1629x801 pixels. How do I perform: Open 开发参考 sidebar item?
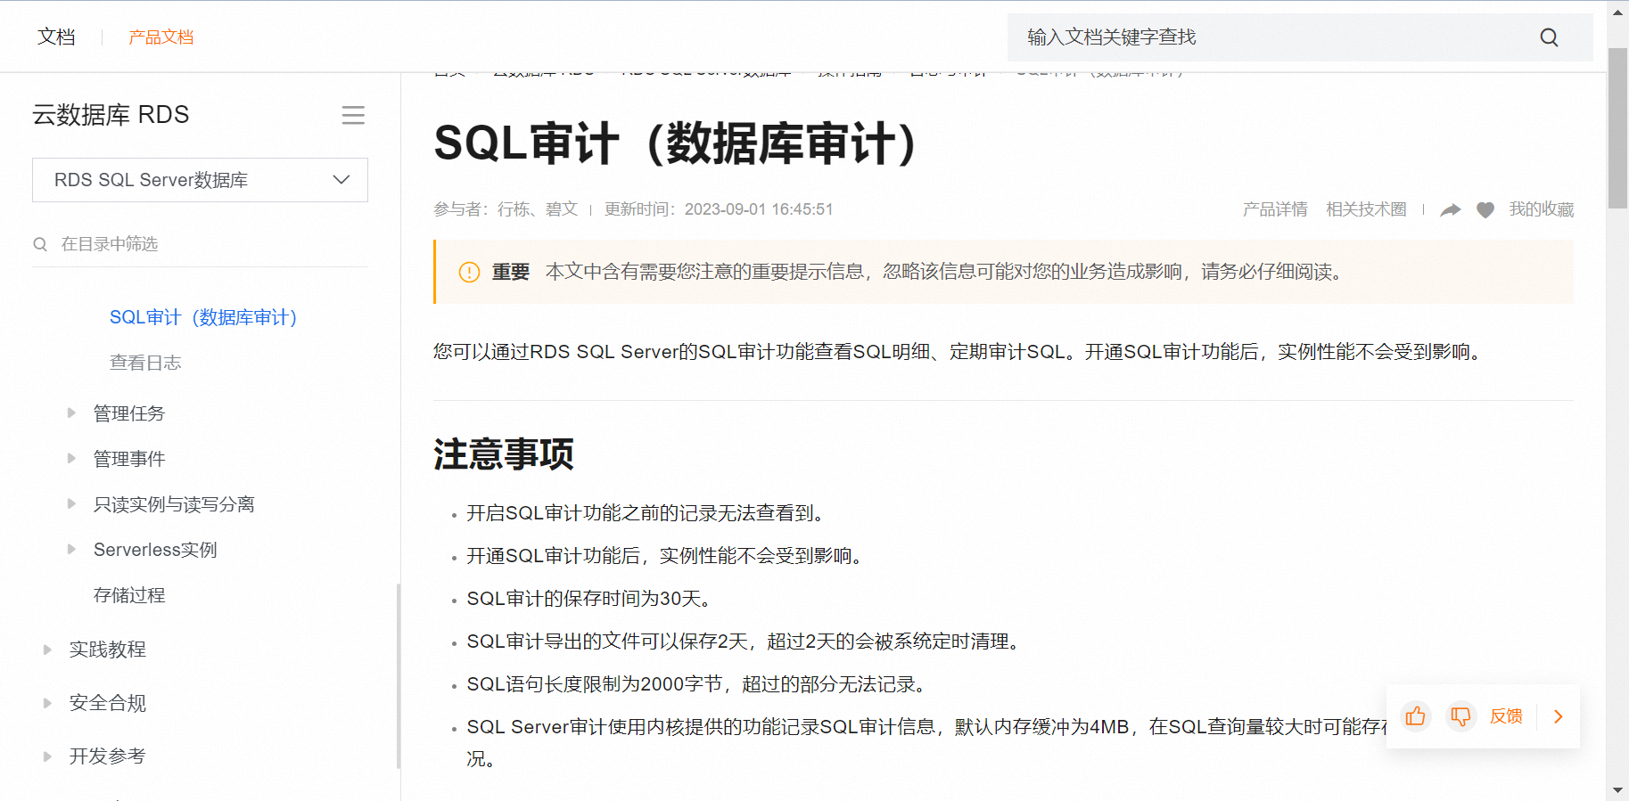click(108, 756)
